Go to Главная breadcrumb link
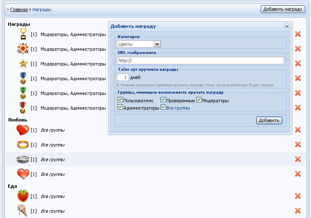 [19, 9]
